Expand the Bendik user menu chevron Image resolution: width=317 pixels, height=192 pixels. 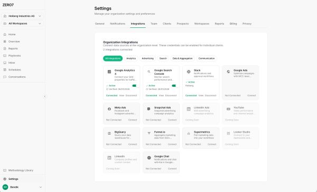41,187
